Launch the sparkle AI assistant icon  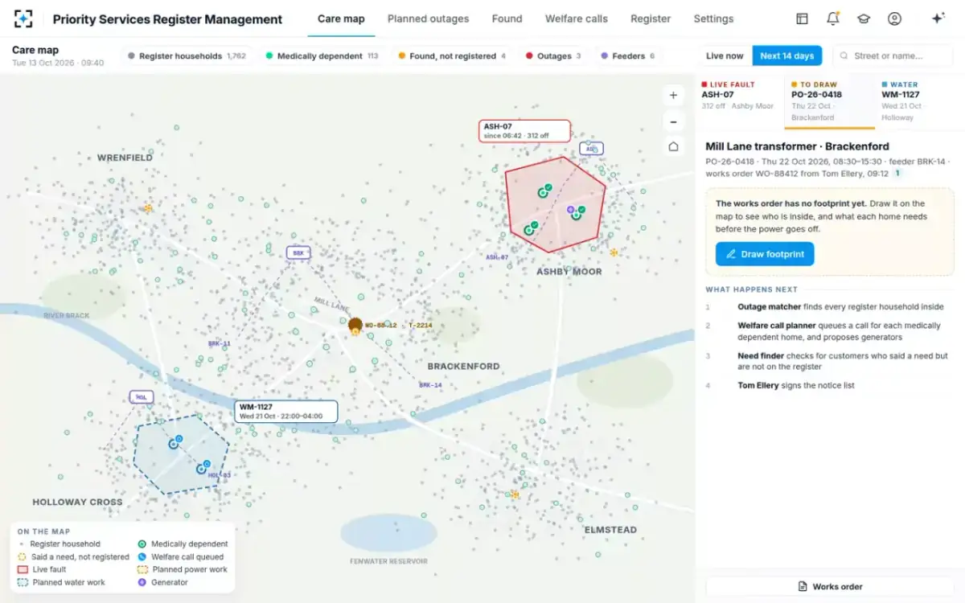[938, 18]
